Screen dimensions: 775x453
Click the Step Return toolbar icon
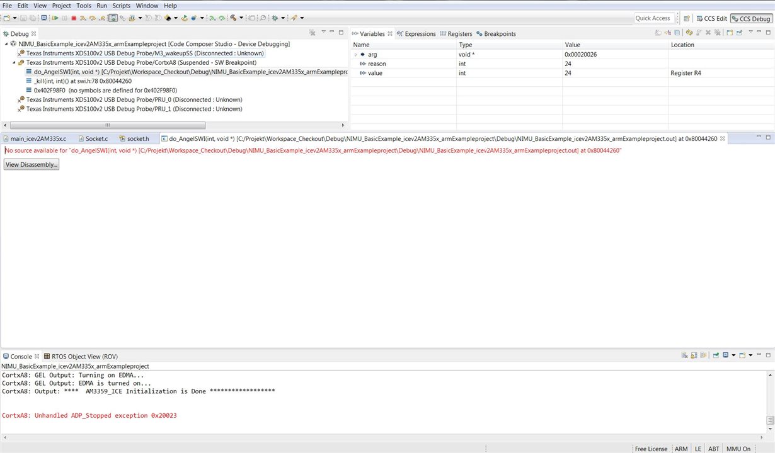pos(102,18)
